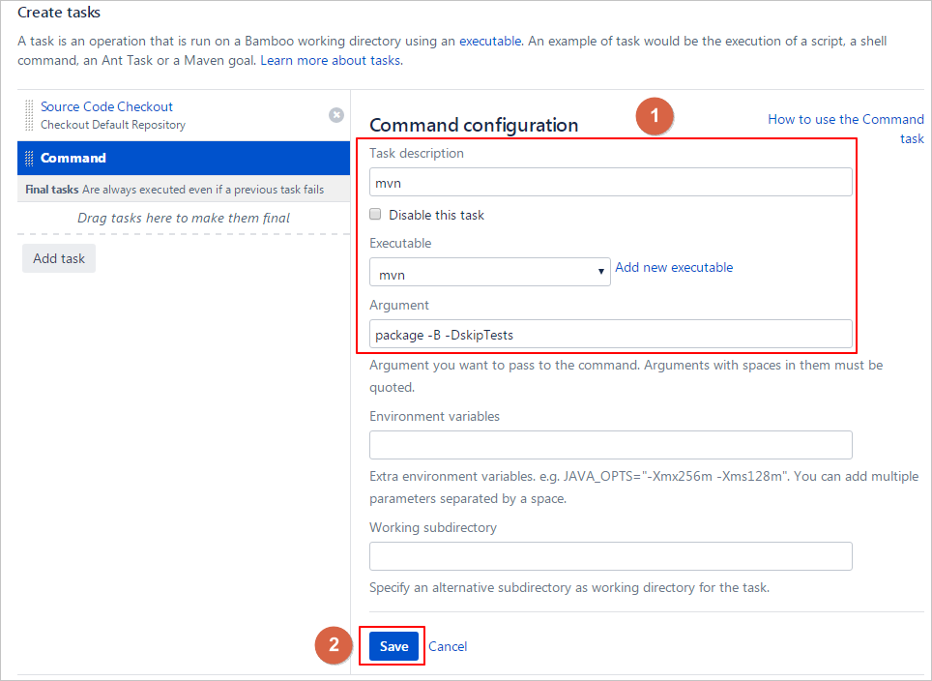Open the executable link in description
The width and height of the screenshot is (932, 681).
(490, 41)
